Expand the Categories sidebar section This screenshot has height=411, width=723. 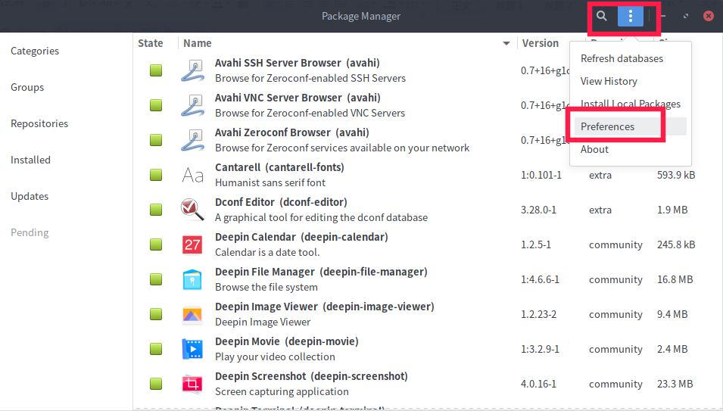35,51
